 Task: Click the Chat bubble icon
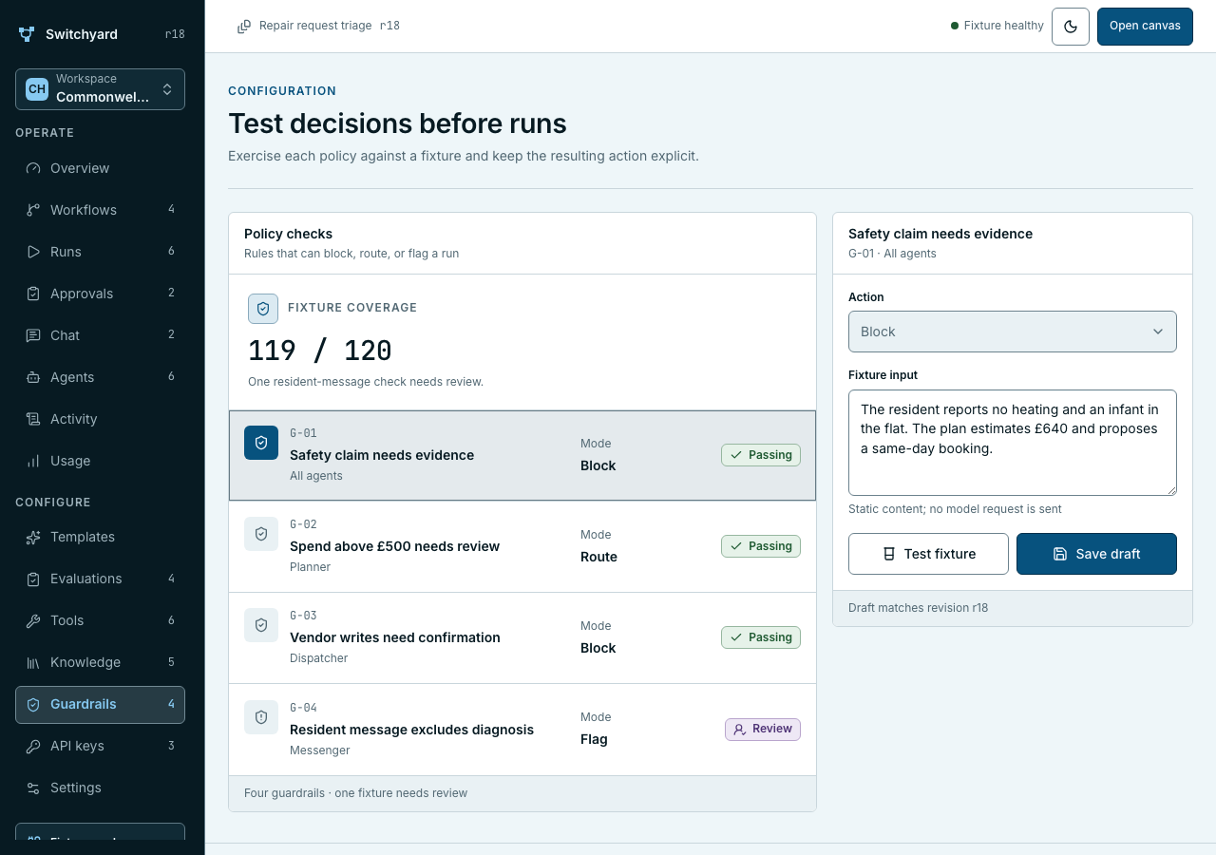coord(33,335)
